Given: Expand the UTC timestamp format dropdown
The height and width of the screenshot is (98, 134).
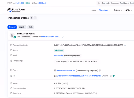Looking at the screenshot, I should click(x=97, y=61).
